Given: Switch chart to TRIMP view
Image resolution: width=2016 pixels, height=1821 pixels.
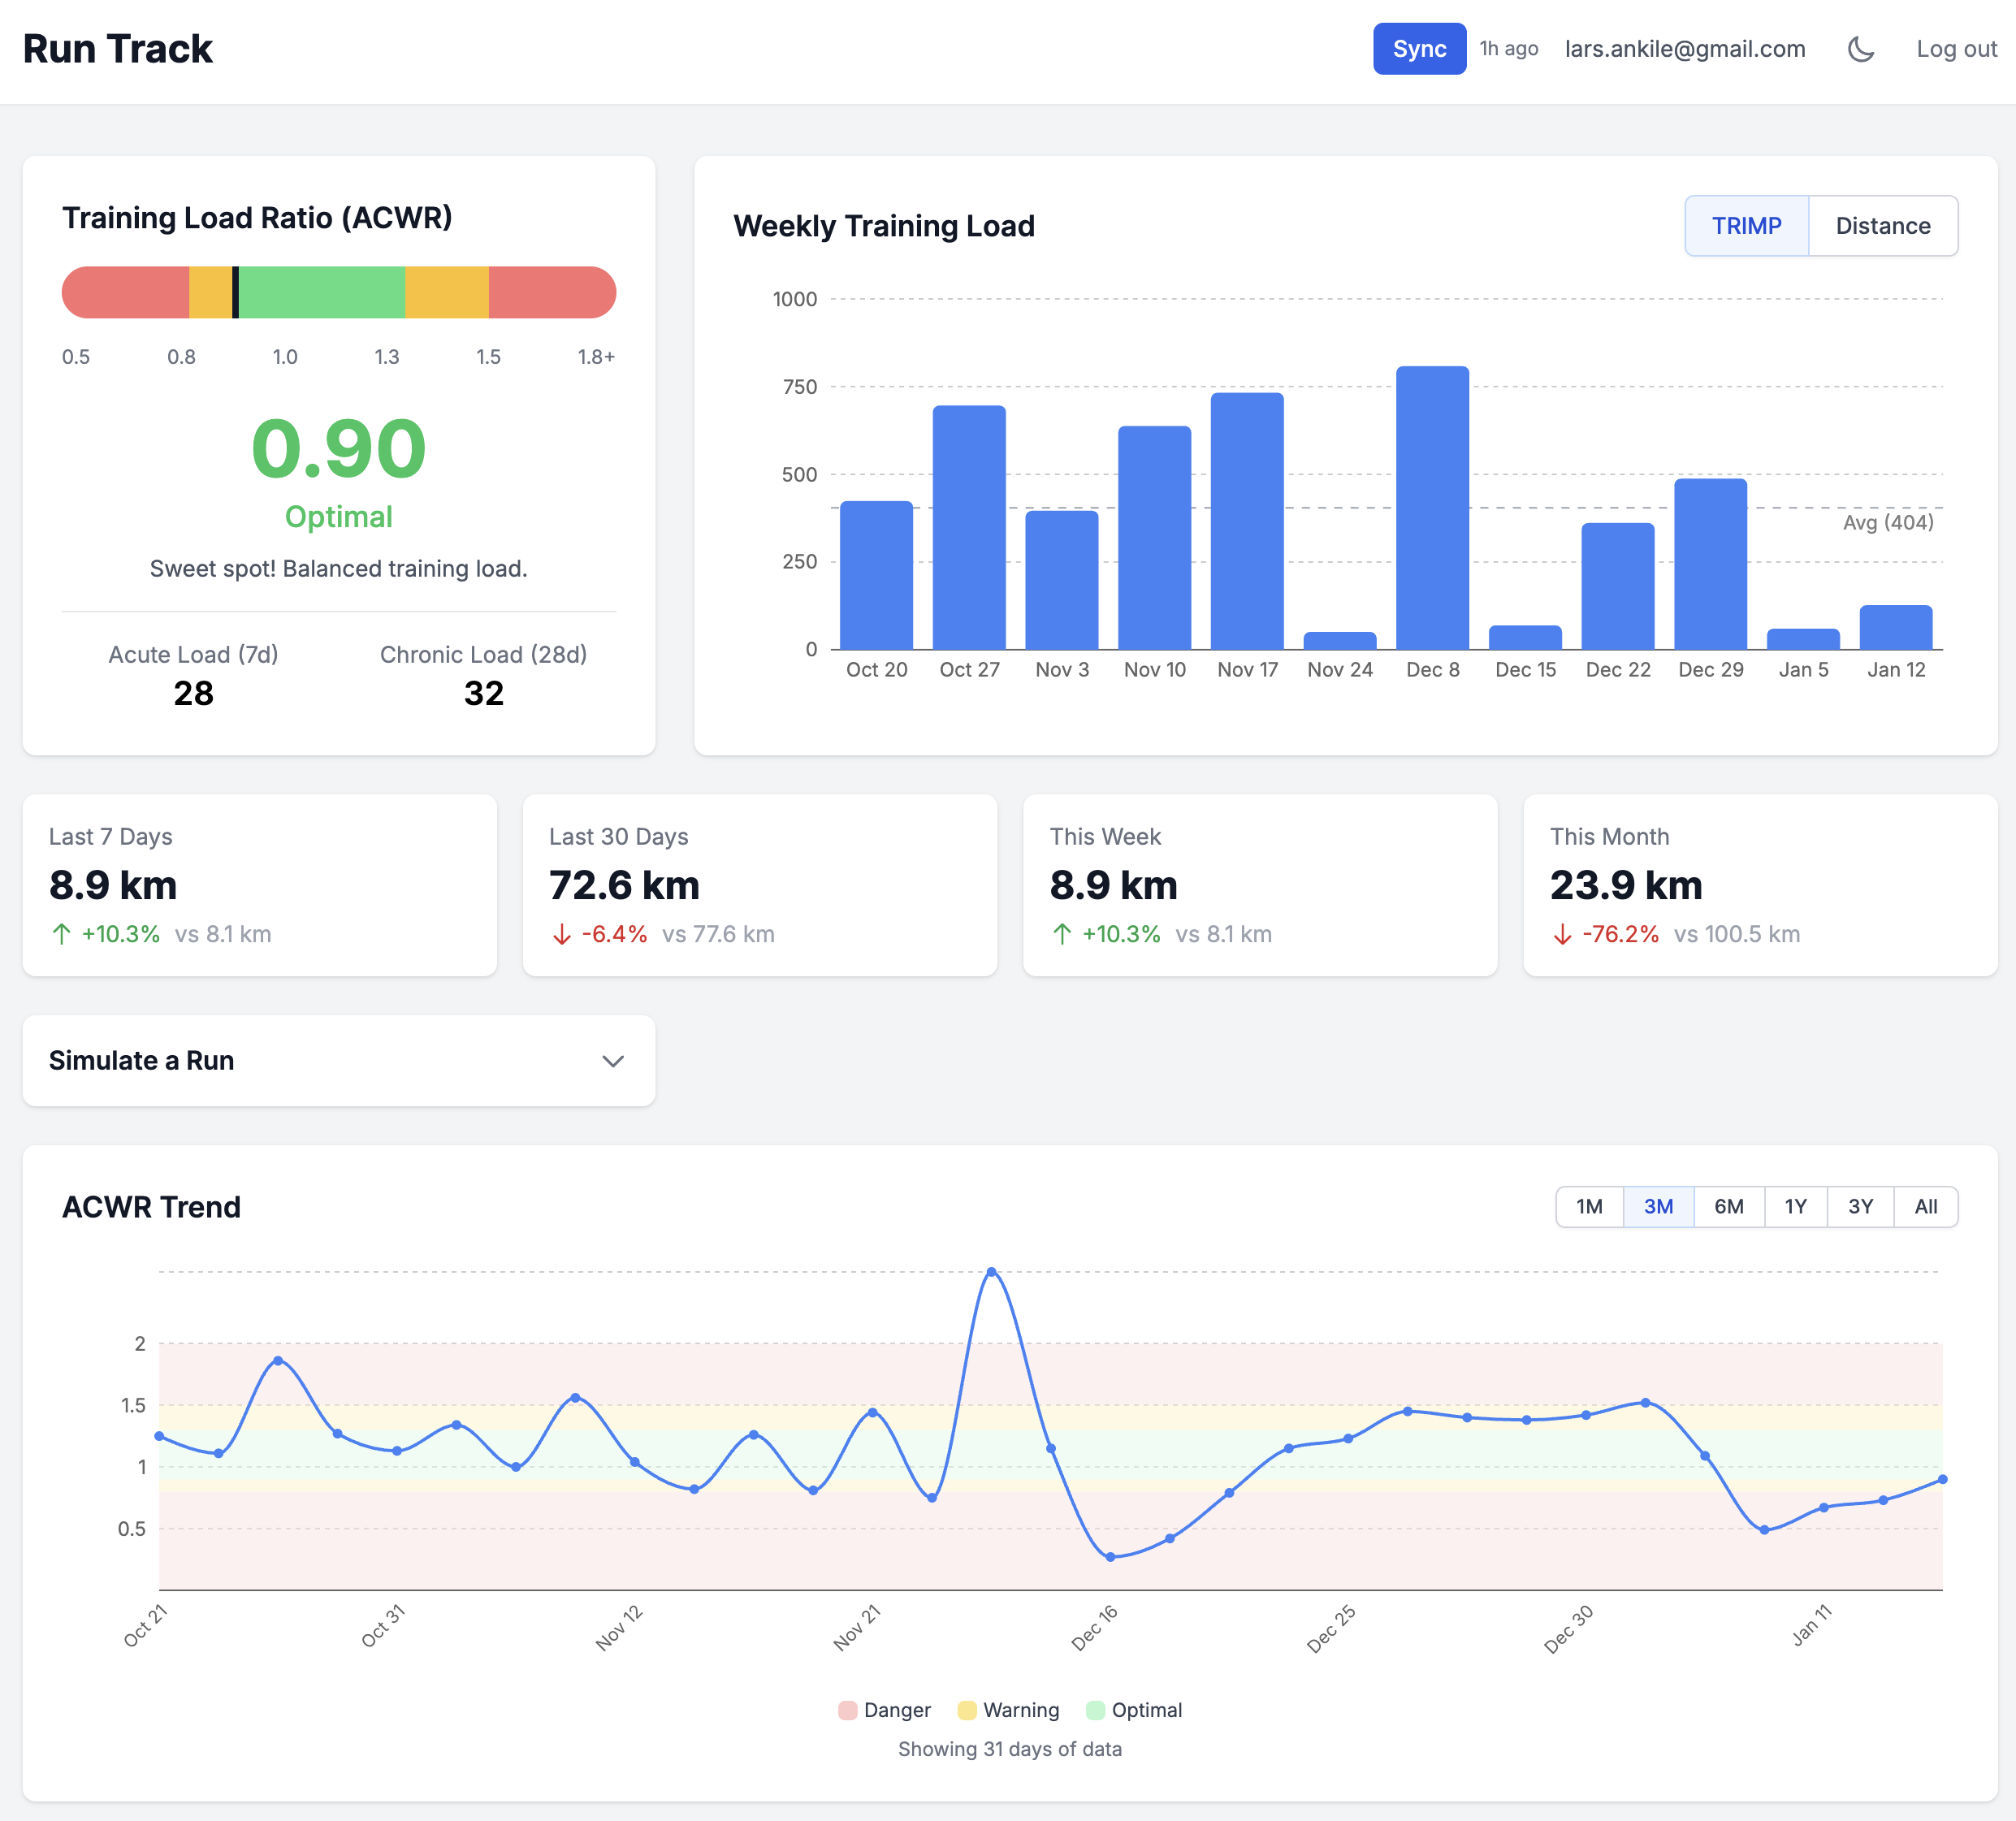Looking at the screenshot, I should 1746,226.
